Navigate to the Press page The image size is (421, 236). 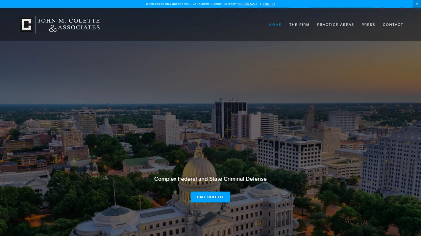pyautogui.click(x=368, y=25)
